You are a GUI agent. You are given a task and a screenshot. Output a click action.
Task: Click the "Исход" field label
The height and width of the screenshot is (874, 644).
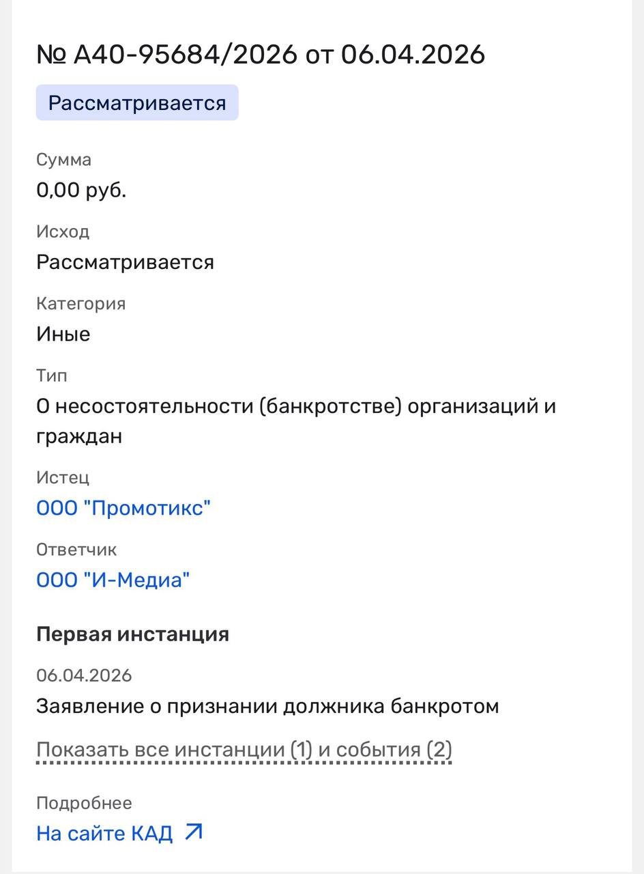pos(63,231)
